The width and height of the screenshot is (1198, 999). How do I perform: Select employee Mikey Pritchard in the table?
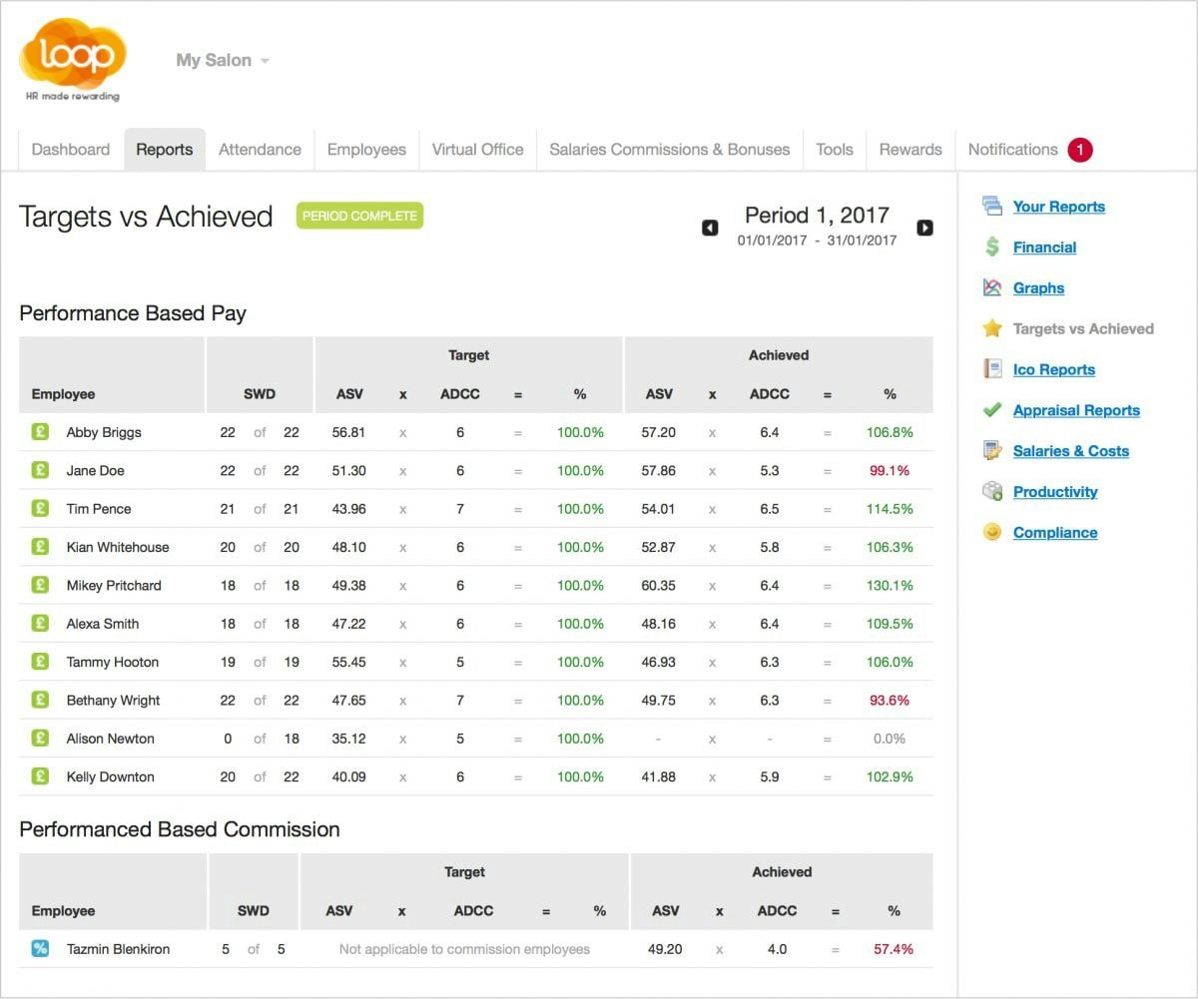[x=114, y=586]
